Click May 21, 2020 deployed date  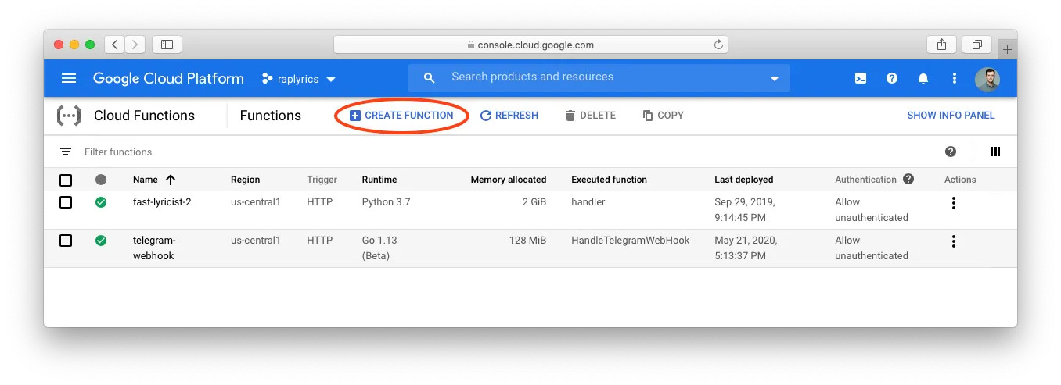[x=746, y=248]
